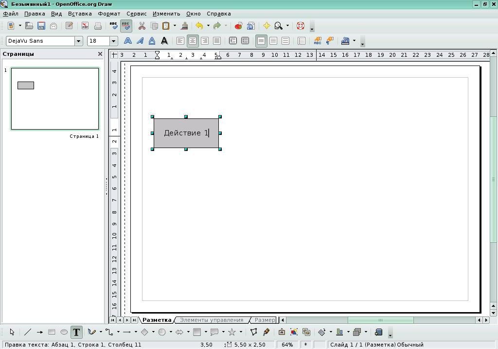Screen dimensions: 498x349
Task: Expand the Zoom tool dropdown arrow
Action: click(x=288, y=26)
